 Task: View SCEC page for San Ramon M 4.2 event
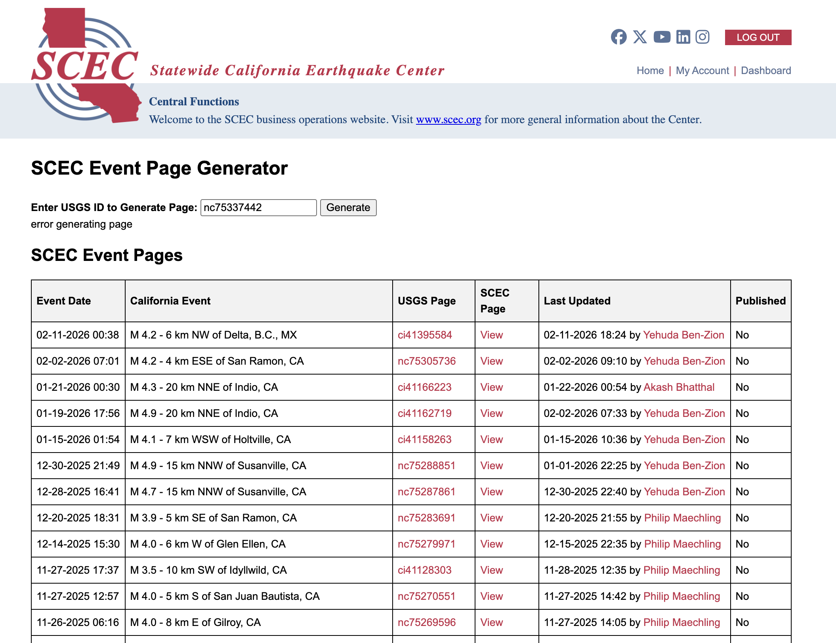491,361
